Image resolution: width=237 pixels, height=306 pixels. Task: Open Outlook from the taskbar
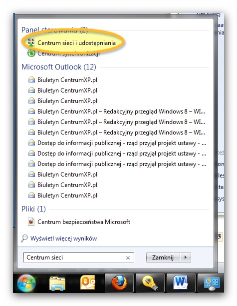tap(88, 282)
